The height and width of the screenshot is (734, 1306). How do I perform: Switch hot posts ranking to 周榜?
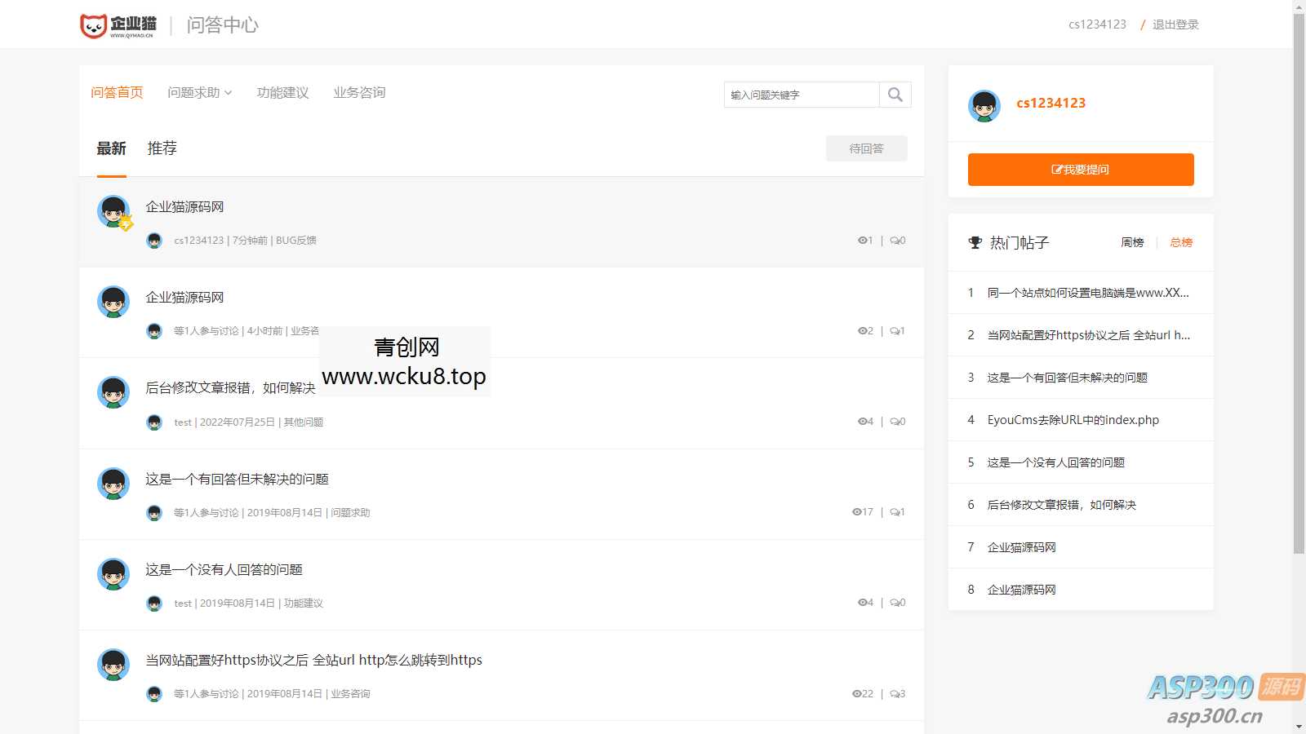pyautogui.click(x=1133, y=242)
